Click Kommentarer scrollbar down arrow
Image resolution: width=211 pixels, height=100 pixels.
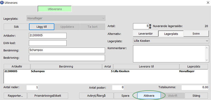tap(207, 60)
